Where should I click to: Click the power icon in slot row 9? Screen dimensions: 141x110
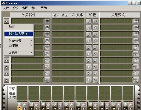pos(47,73)
